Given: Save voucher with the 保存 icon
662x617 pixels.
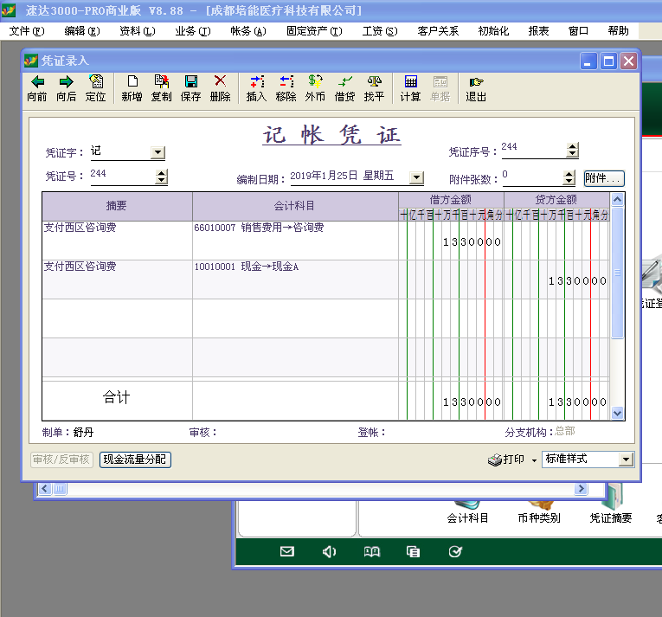Looking at the screenshot, I should (x=190, y=88).
